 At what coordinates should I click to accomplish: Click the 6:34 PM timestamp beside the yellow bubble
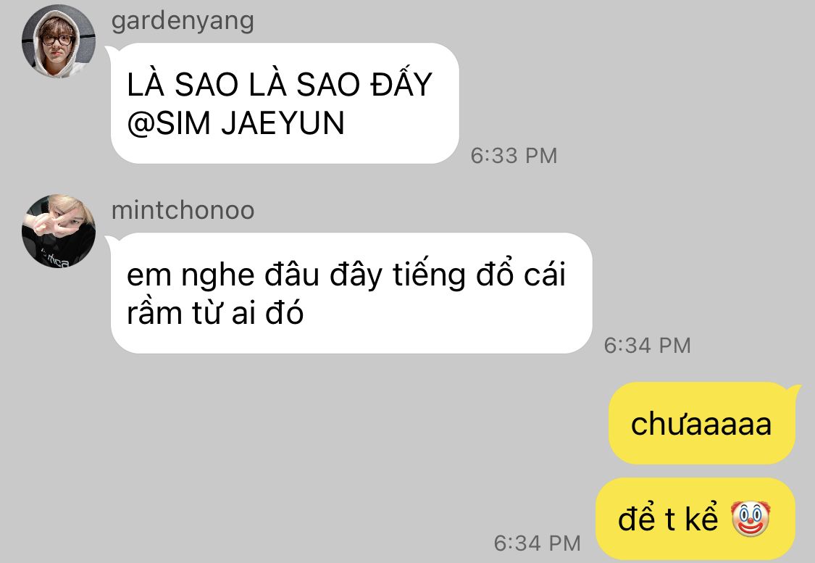pyautogui.click(x=537, y=543)
